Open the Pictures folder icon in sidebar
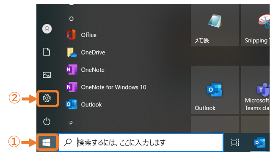 [47, 75]
